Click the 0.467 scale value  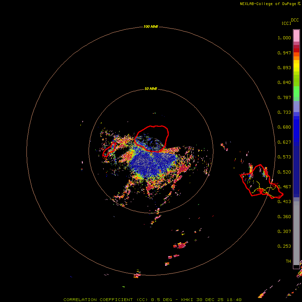click(x=284, y=187)
